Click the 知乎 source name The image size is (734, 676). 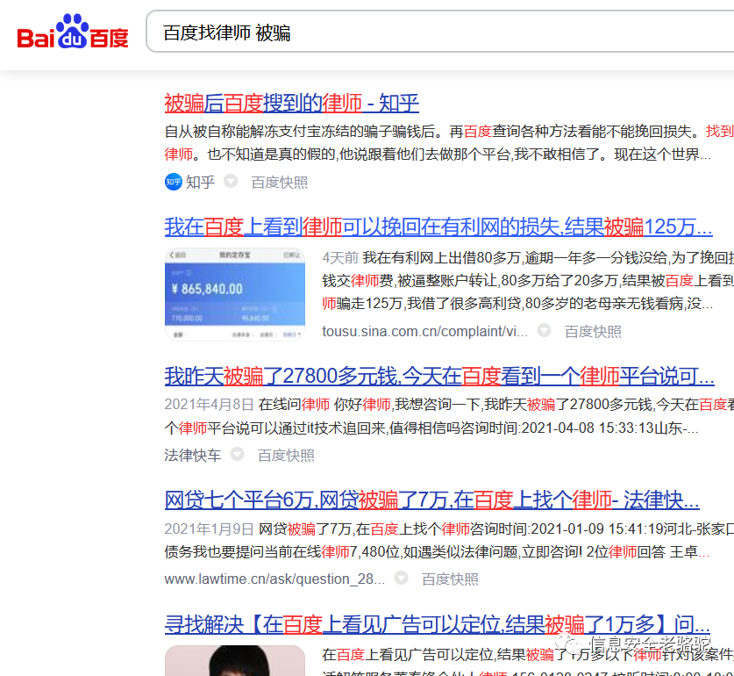pyautogui.click(x=200, y=182)
